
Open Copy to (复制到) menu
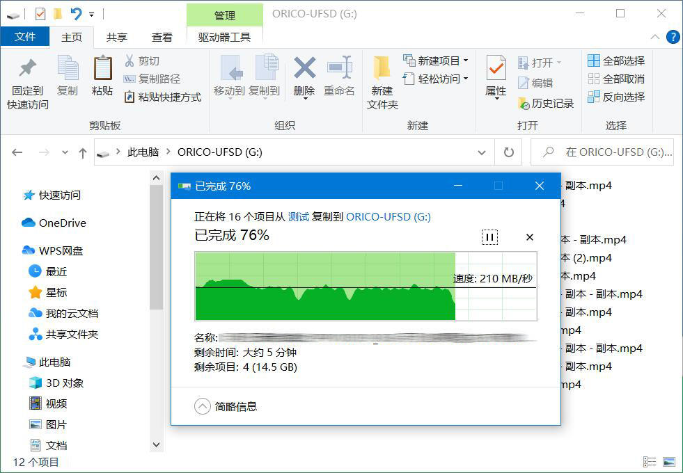pos(265,77)
